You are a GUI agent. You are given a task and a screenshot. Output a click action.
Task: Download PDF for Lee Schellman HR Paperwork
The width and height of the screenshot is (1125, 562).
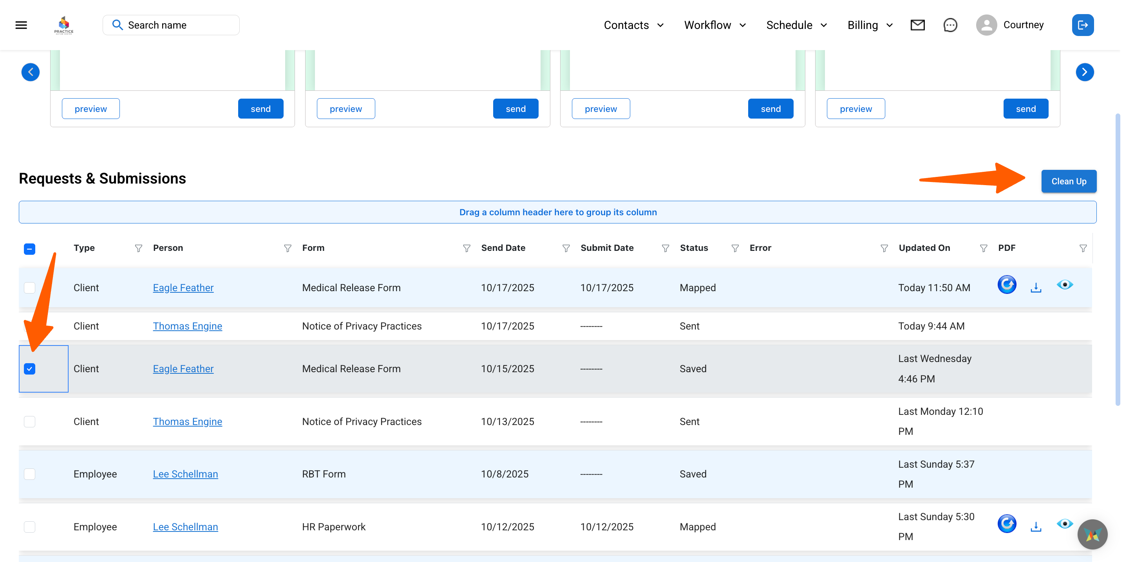click(x=1035, y=527)
